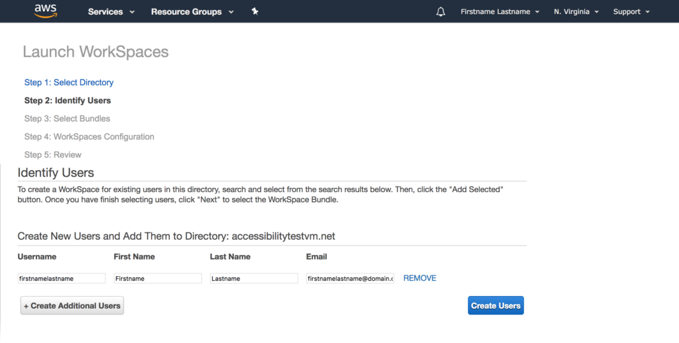This screenshot has height=343, width=679.
Task: Click the Create Additional Users button
Action: point(72,305)
